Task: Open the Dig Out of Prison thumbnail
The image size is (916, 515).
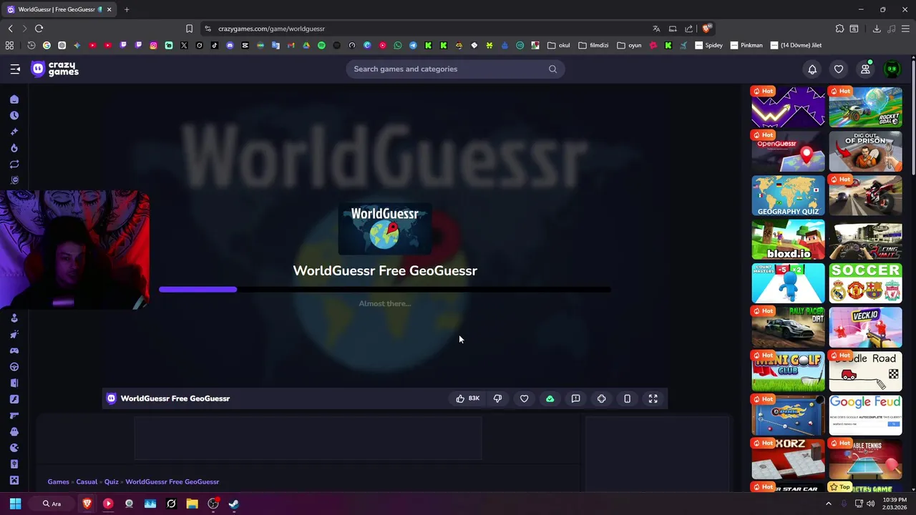Action: pos(865,151)
